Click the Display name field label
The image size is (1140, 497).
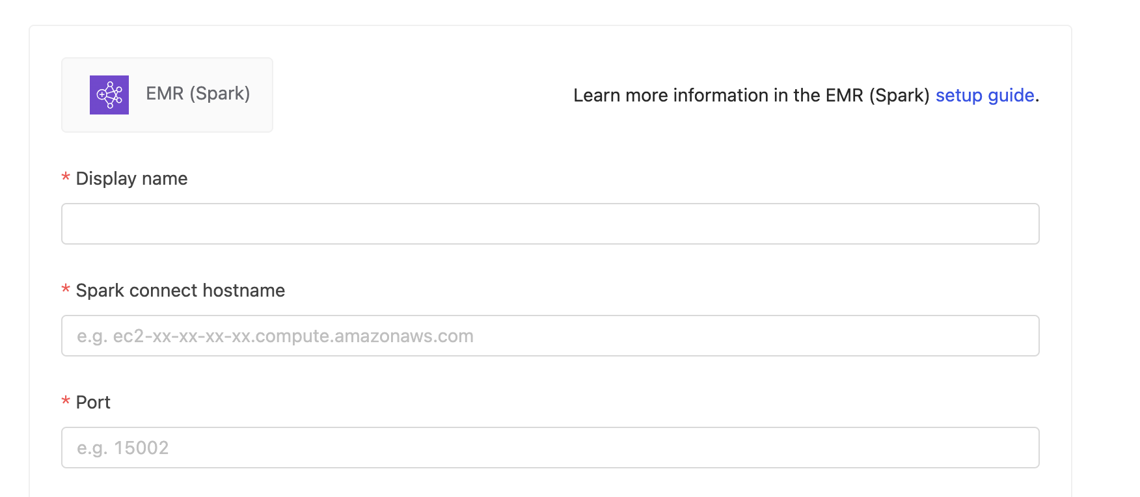coord(131,179)
